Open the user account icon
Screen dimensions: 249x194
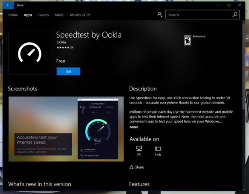tap(159, 15)
